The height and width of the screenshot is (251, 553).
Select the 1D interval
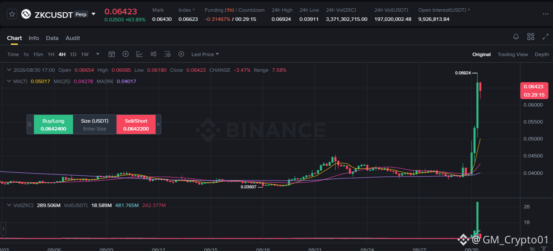[x=73, y=54]
